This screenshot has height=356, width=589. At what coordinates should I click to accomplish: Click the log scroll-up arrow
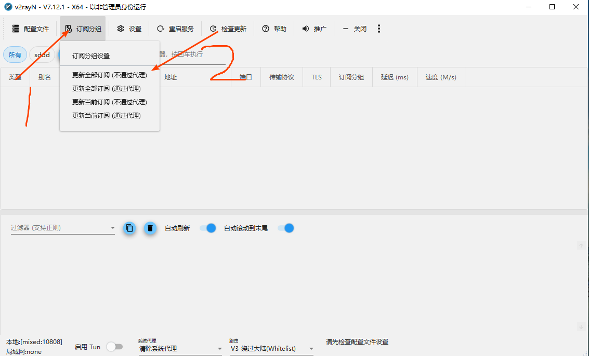[x=581, y=245]
